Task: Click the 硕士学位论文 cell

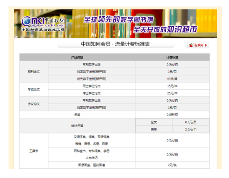Action: click(x=92, y=86)
